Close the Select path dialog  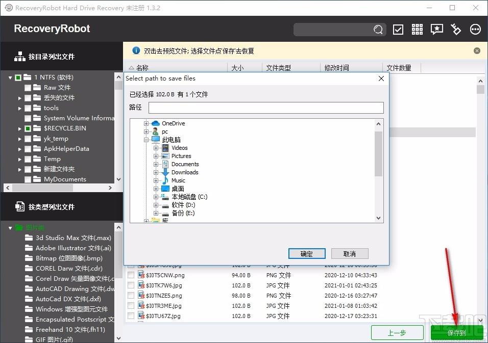pos(381,78)
